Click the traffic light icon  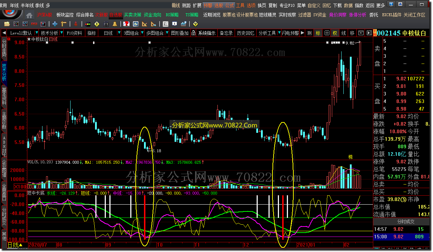click(88, 24)
